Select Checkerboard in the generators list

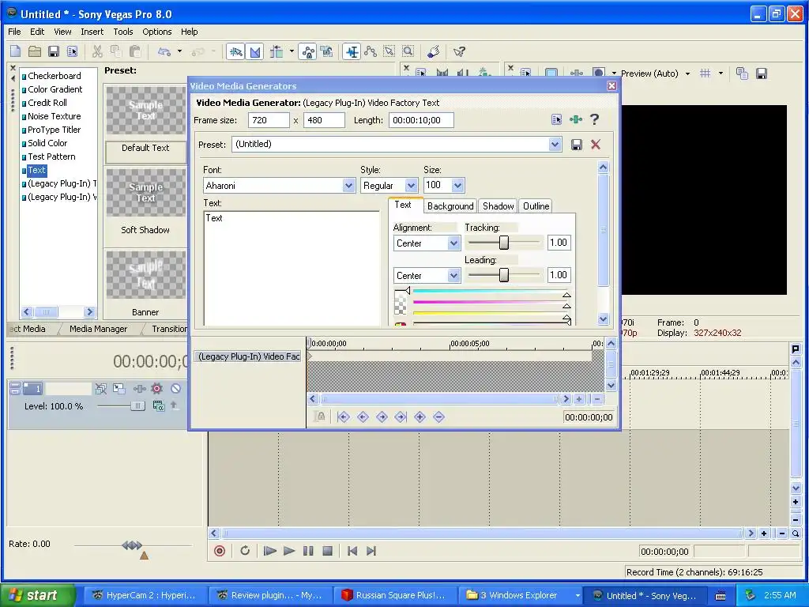point(55,76)
